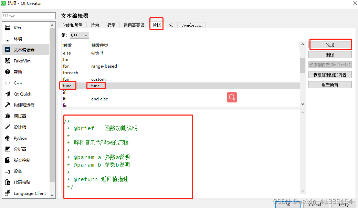Viewport: 358px width, 208px height.
Task: Open the 设计师 pencil icon
Action: [x=8, y=127]
